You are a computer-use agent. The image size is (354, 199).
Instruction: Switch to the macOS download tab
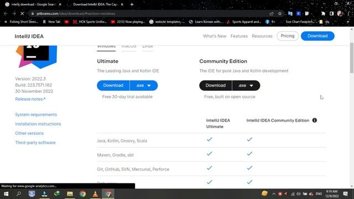(129, 46)
